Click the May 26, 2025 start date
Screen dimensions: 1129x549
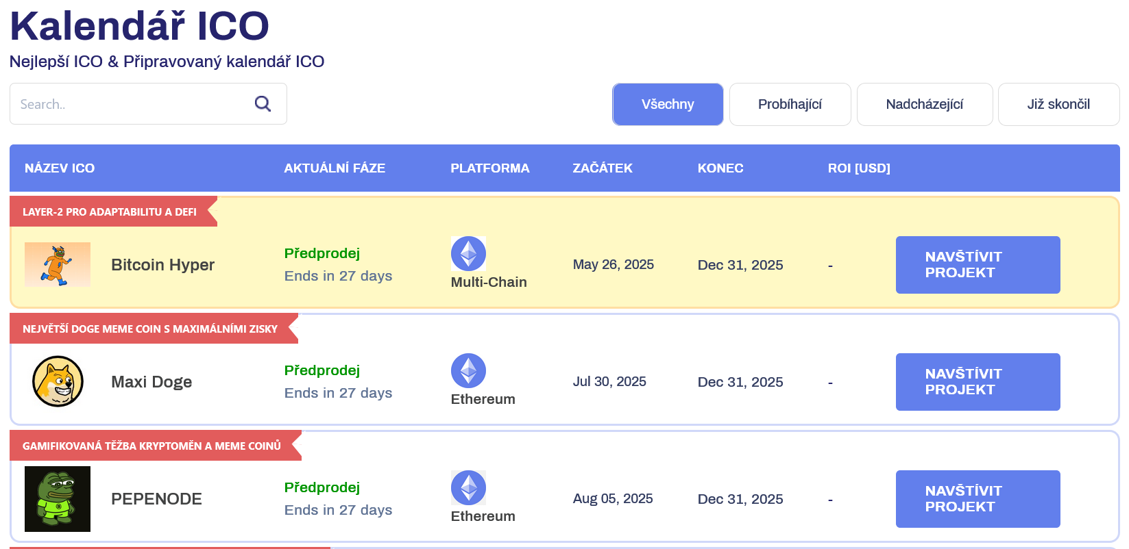point(614,265)
